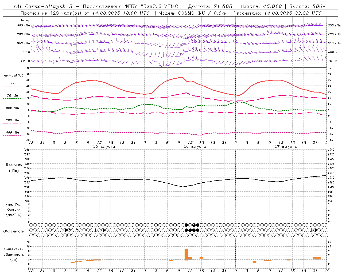This screenshot has height=273, width=342.
Task: Click the pressure curve minimum on 16 August
Action: coord(183,187)
